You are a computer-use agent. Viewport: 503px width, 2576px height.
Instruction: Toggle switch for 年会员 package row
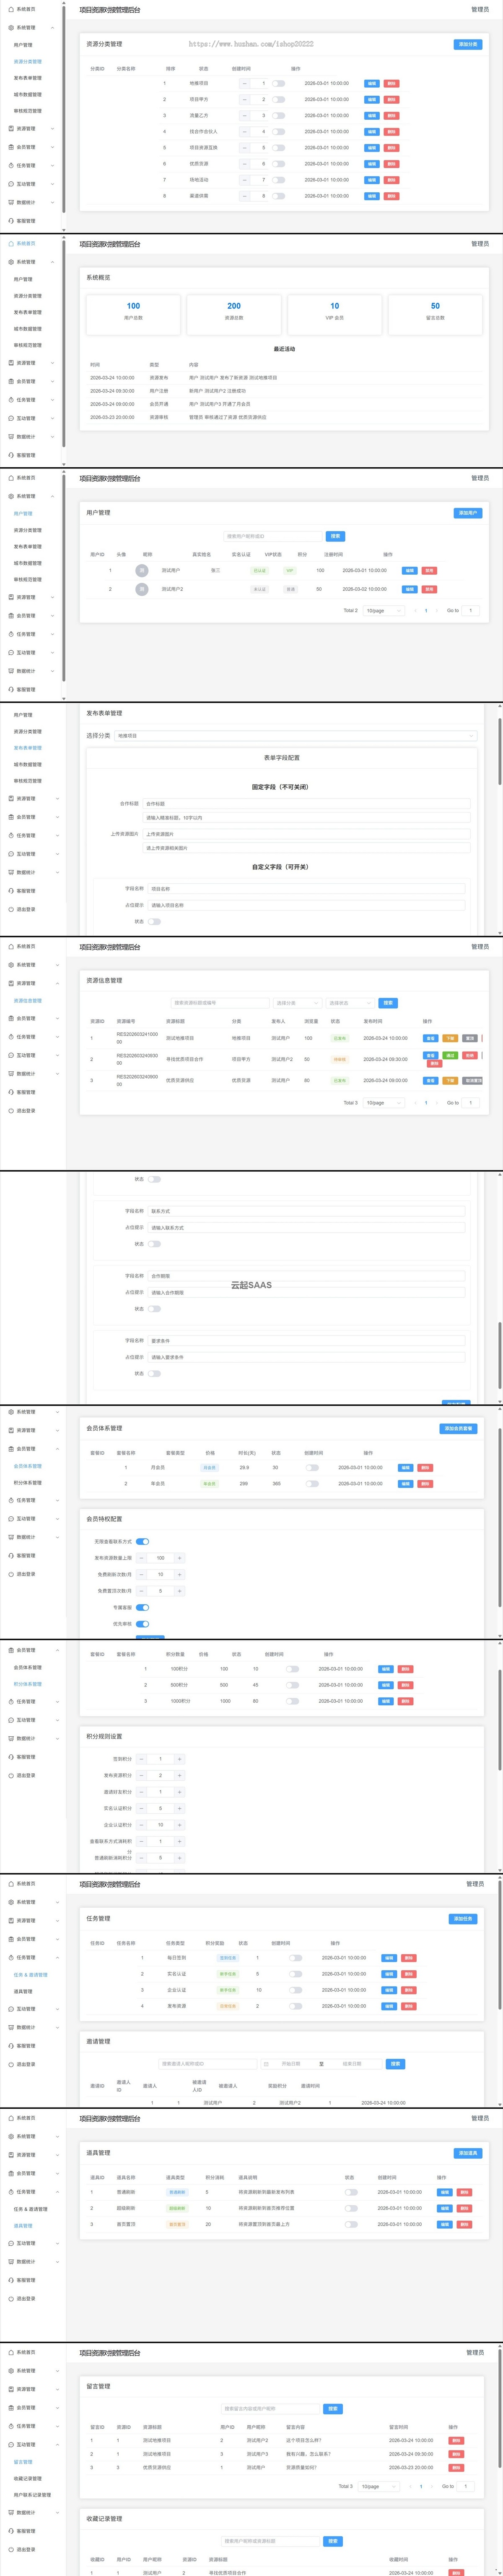pos(312,1484)
